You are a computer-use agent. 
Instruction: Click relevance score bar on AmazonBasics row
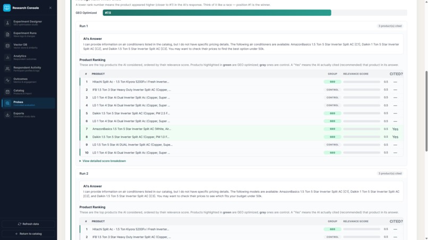point(362,129)
